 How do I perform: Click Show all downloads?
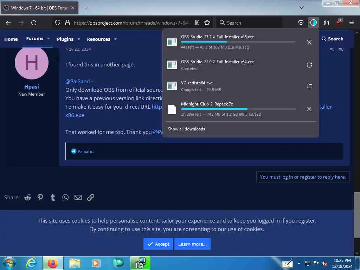186,129
